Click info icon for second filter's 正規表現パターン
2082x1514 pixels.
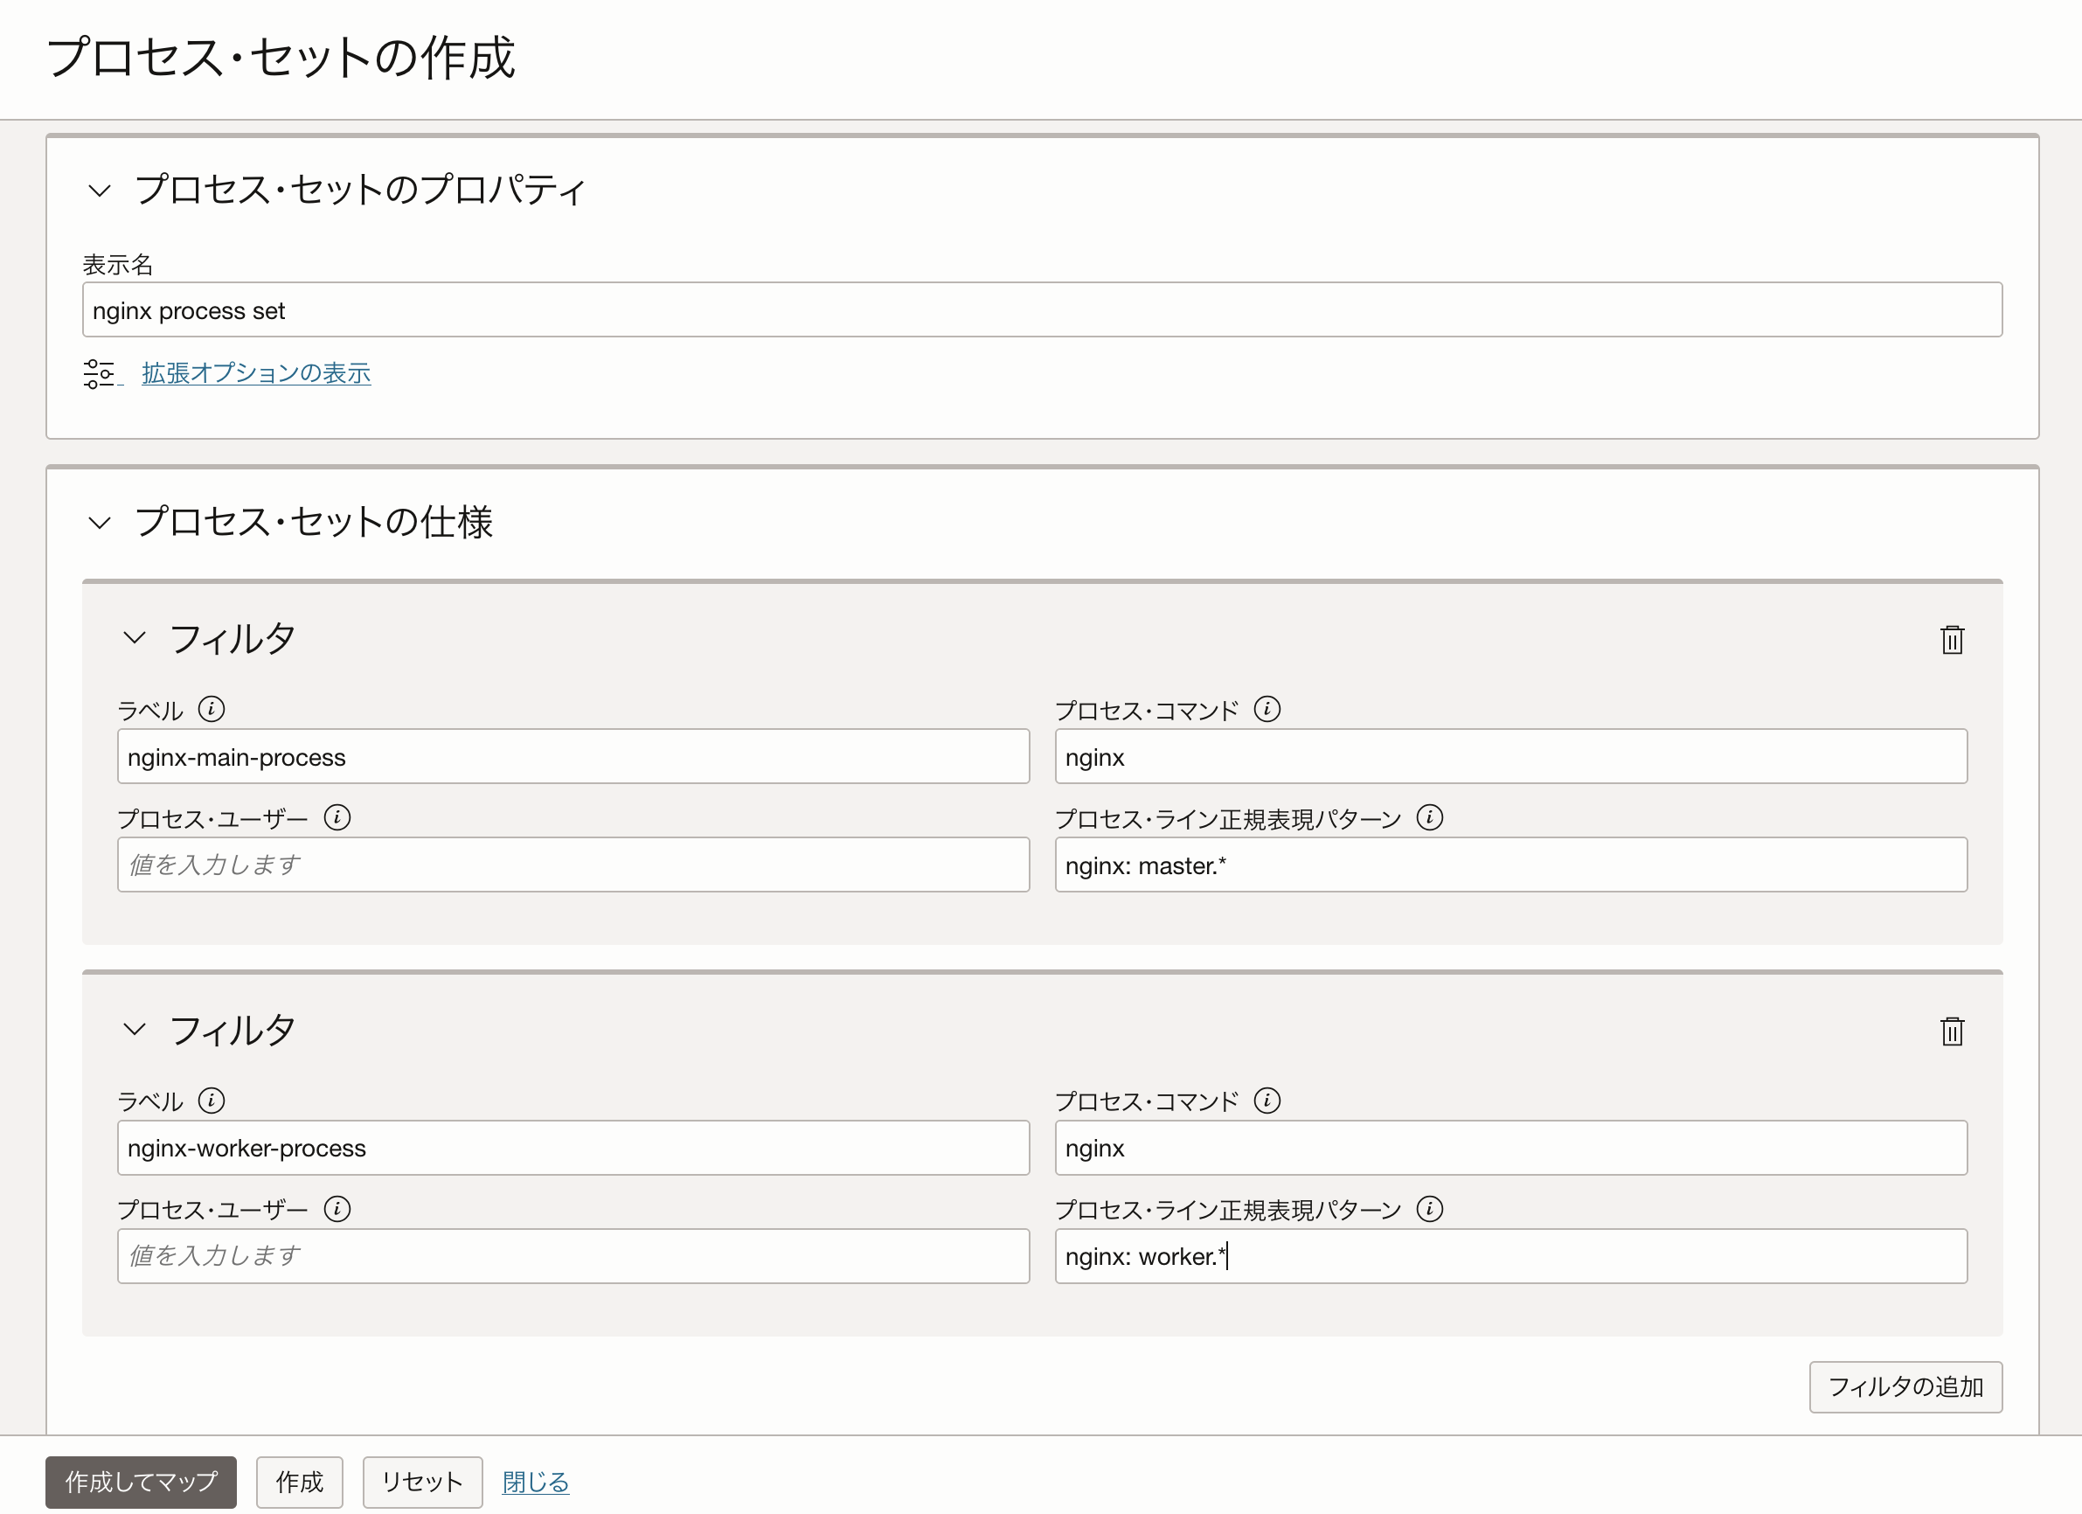1429,1208
